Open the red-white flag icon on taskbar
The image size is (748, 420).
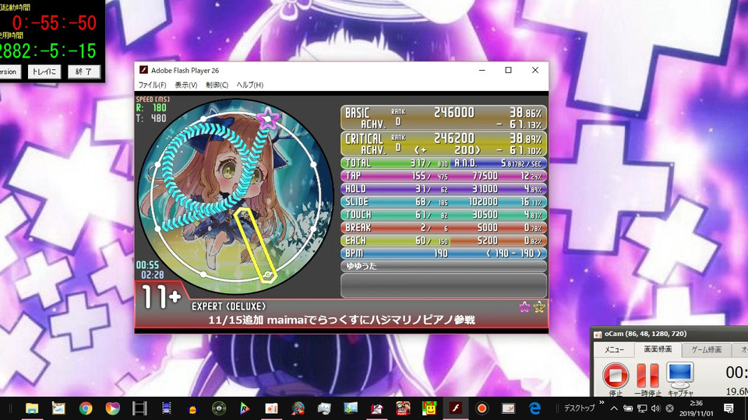click(x=377, y=408)
